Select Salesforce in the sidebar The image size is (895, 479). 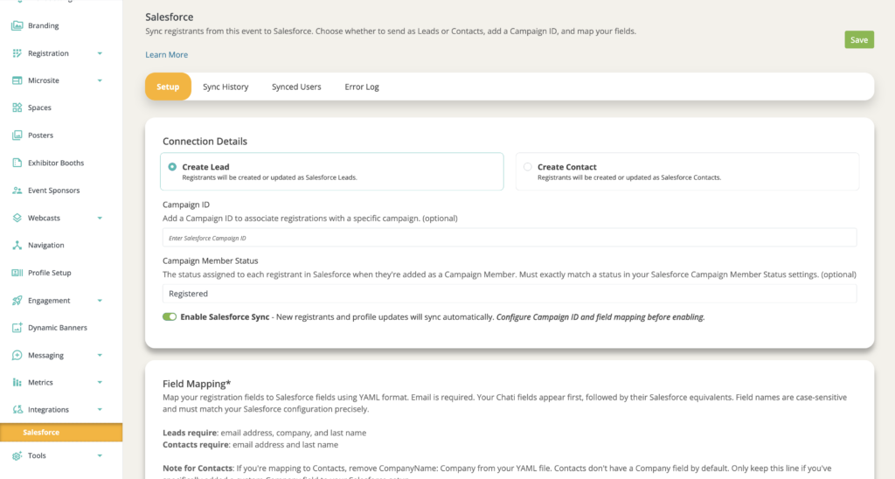click(61, 432)
